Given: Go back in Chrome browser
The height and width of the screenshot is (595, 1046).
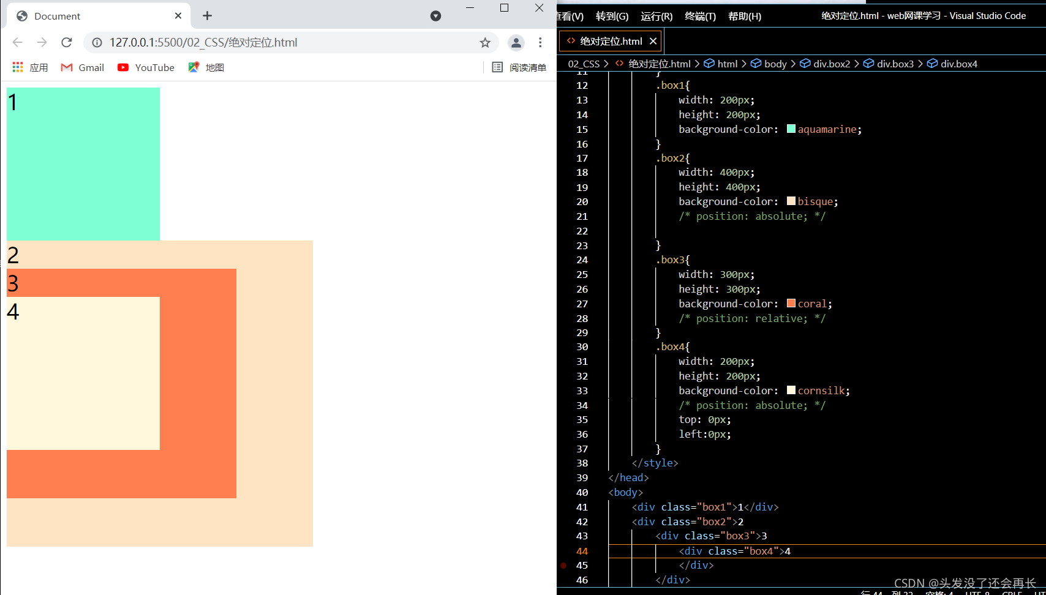Looking at the screenshot, I should click(x=17, y=42).
